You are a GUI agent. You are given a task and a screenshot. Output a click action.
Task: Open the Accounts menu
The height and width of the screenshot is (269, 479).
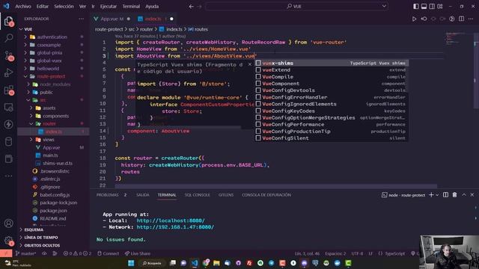(x=8, y=223)
